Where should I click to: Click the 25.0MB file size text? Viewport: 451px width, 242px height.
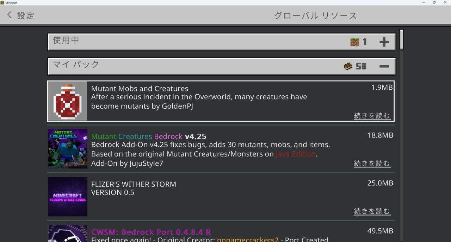(380, 183)
